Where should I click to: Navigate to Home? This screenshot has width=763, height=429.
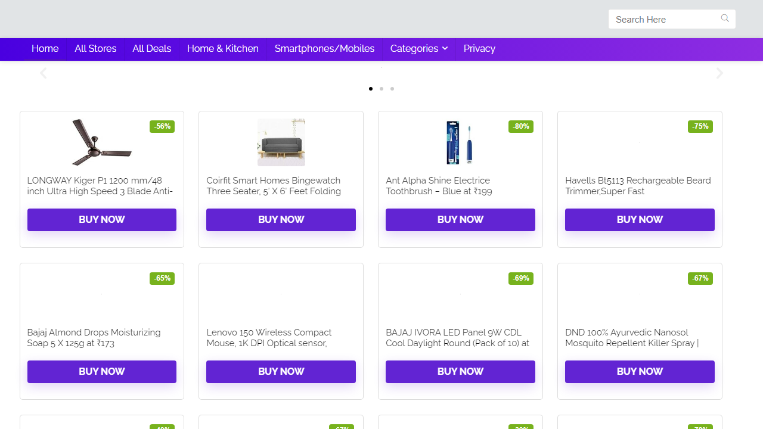45,49
